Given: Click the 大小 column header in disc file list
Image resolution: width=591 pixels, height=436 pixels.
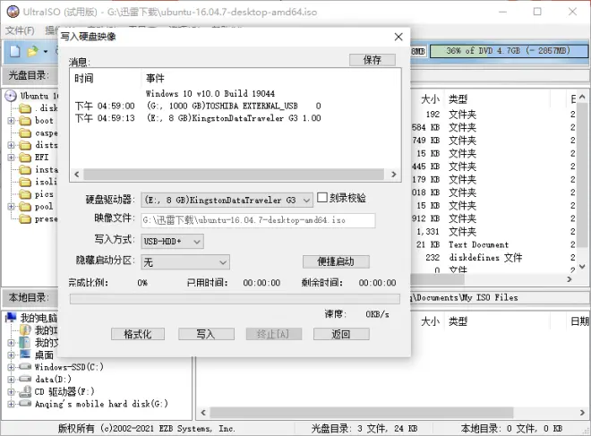Looking at the screenshot, I should 430,99.
